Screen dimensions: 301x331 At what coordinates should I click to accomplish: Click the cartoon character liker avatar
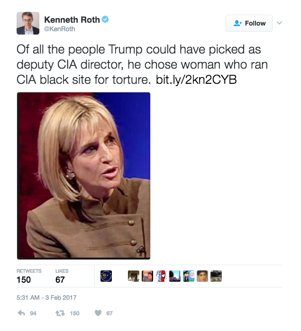click(x=189, y=276)
